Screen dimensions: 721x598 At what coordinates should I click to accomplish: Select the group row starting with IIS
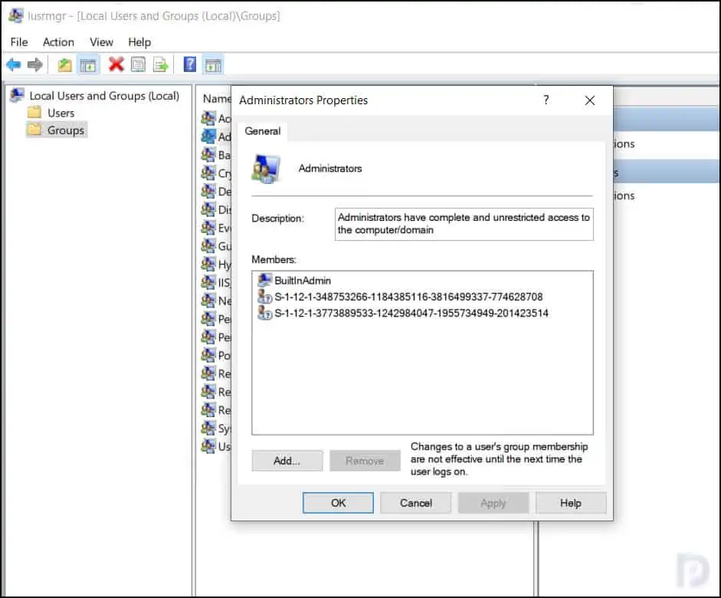(x=216, y=282)
